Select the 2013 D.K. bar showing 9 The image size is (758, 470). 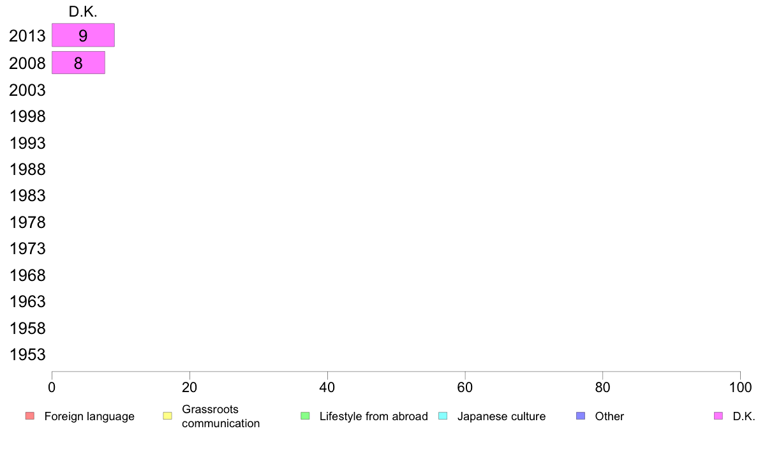pyautogui.click(x=83, y=35)
